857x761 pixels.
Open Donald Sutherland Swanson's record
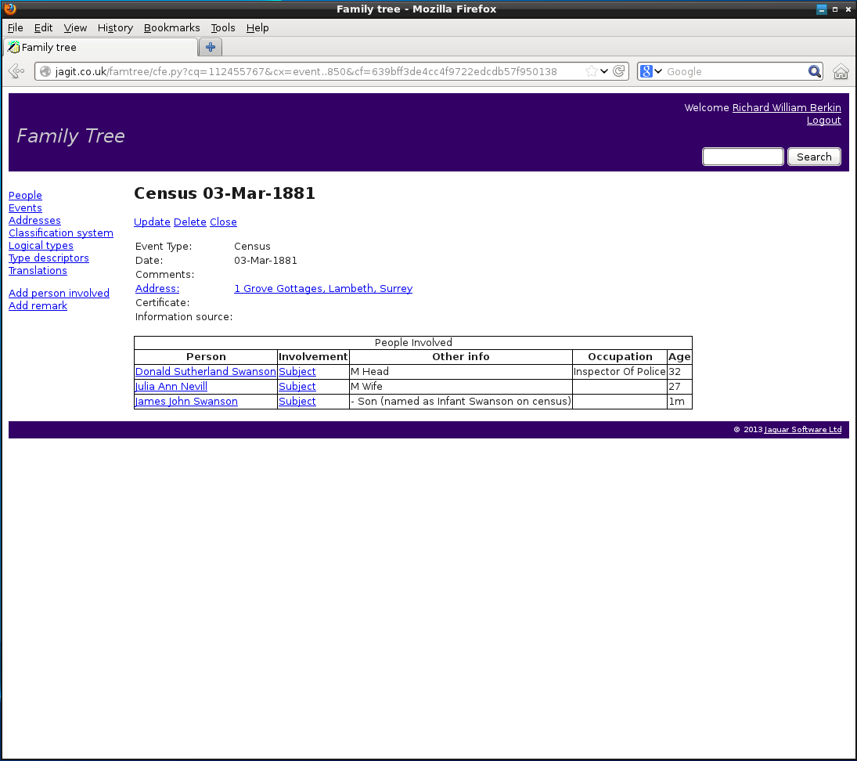click(205, 371)
